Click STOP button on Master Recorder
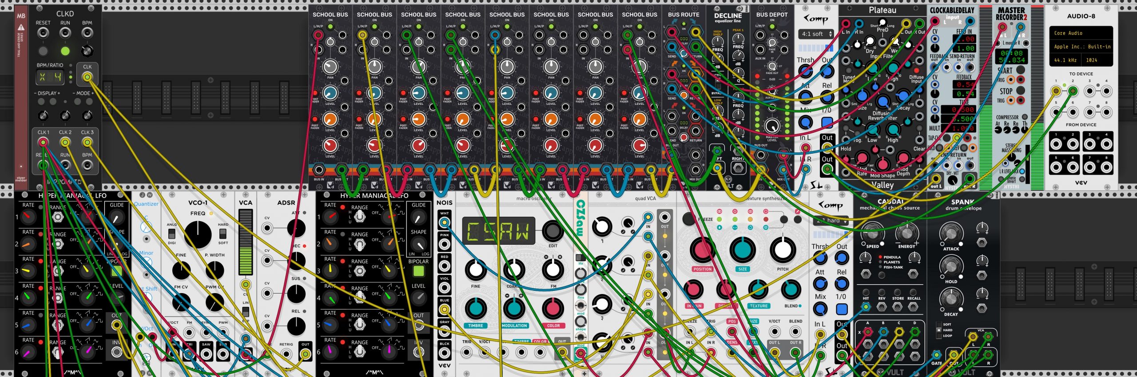1137x377 pixels. (x=1021, y=91)
